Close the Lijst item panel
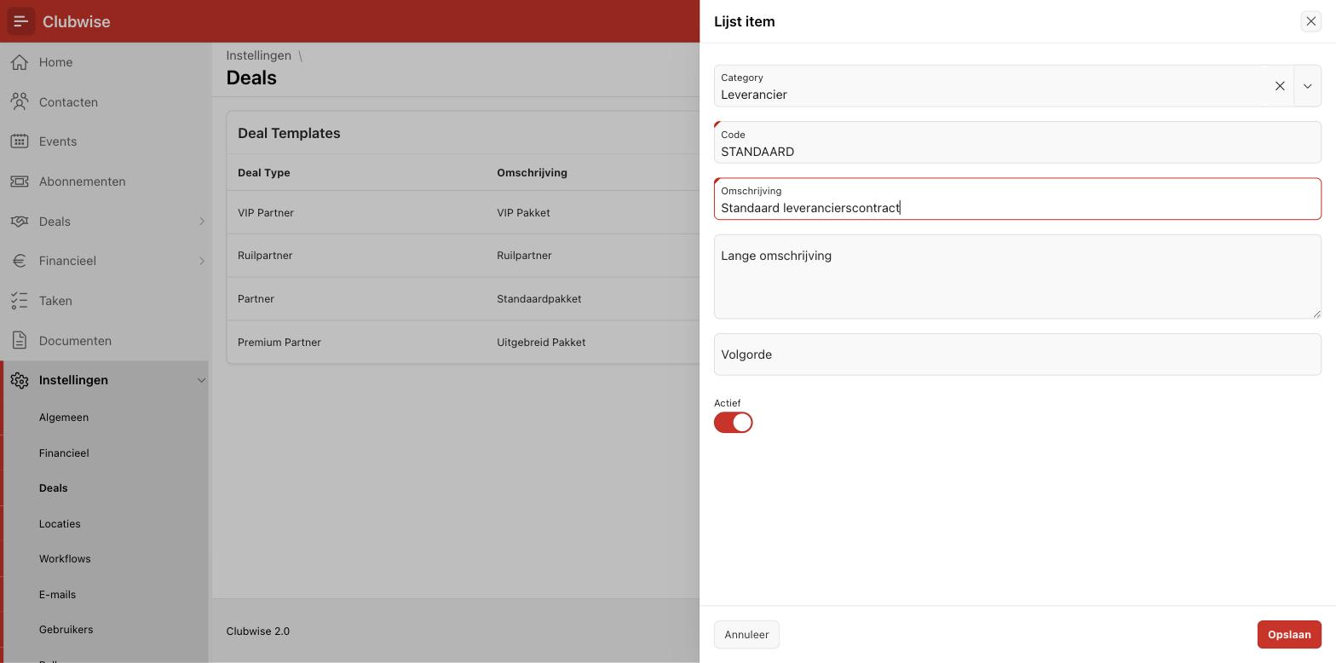Viewport: 1336px width, 663px height. tap(1310, 21)
